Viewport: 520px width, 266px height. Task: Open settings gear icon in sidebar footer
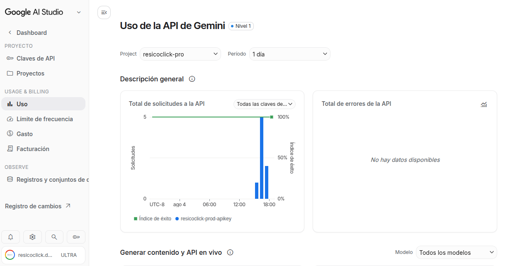coord(32,237)
